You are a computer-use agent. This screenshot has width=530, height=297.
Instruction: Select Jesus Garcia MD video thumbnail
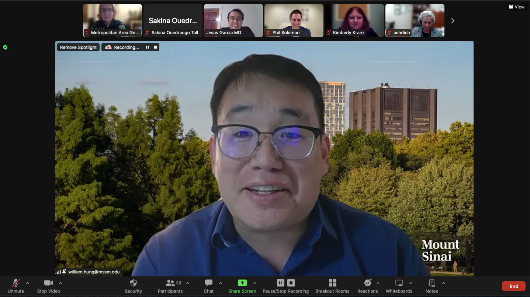point(233,21)
